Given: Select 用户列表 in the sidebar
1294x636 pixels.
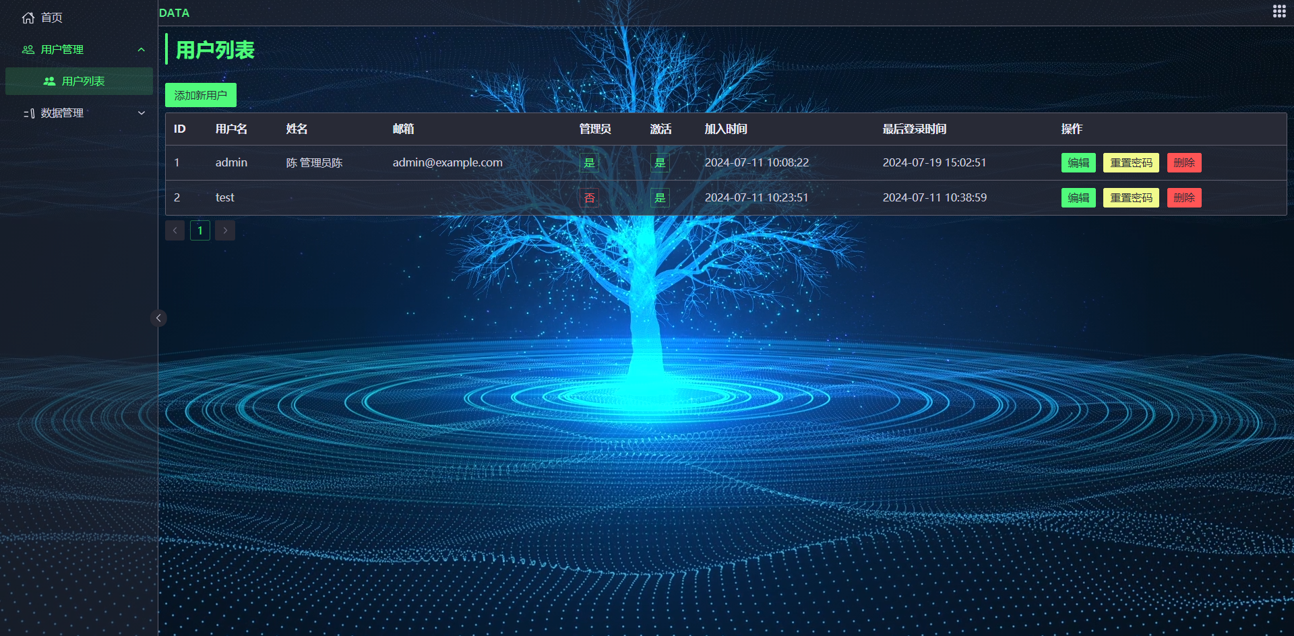Looking at the screenshot, I should point(79,81).
